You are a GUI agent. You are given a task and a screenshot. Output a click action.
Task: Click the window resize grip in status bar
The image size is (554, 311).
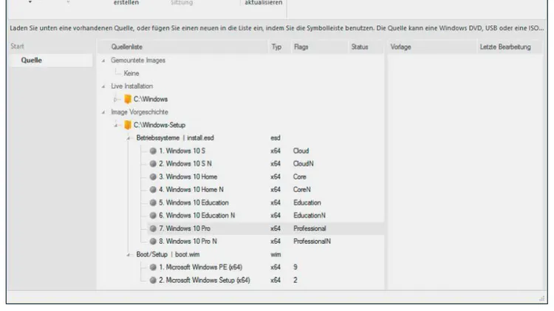[x=541, y=298]
